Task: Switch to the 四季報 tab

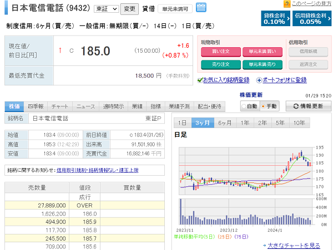Action: [36, 106]
